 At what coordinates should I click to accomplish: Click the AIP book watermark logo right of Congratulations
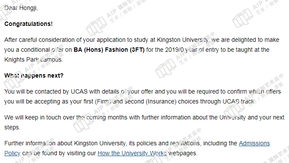click(96, 26)
